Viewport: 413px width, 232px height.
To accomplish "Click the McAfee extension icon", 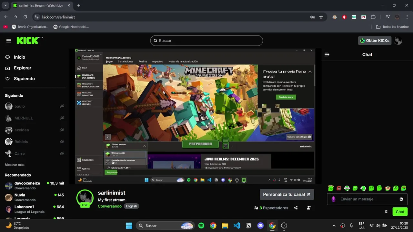I will 364,17.
